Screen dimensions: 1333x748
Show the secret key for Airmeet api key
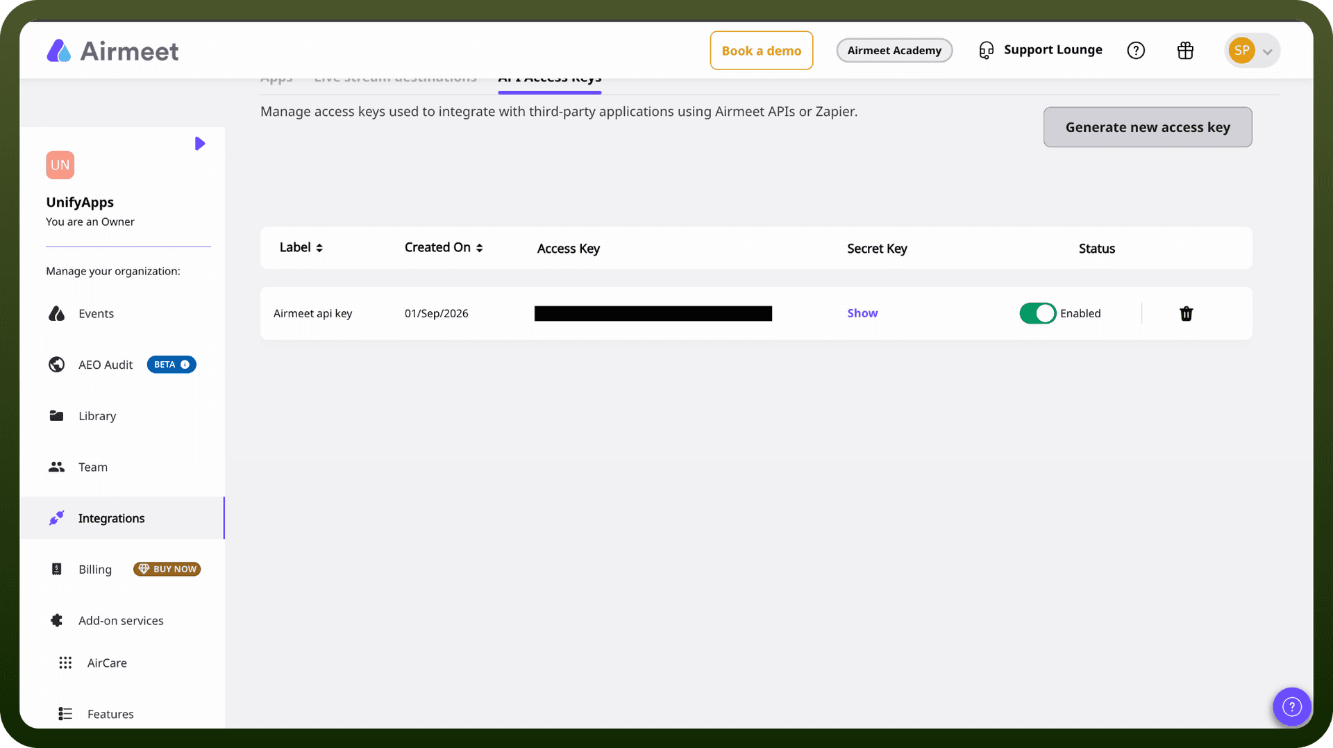pos(862,313)
